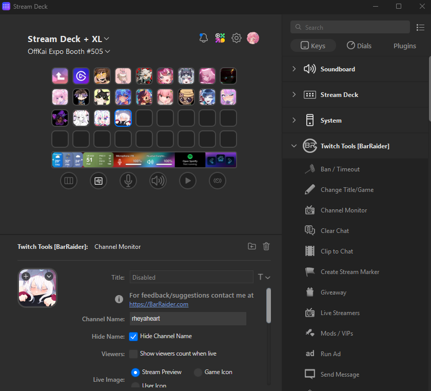Tap the Open Spotify touch strip widget
This screenshot has width=431, height=391.
click(x=190, y=160)
